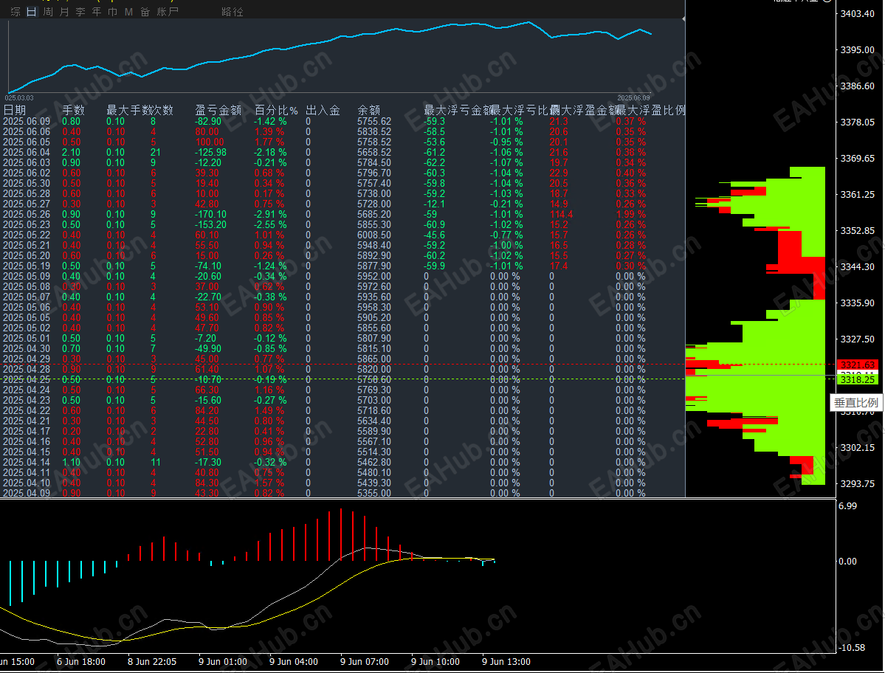Select the 2025.06.09 date row

27,121
